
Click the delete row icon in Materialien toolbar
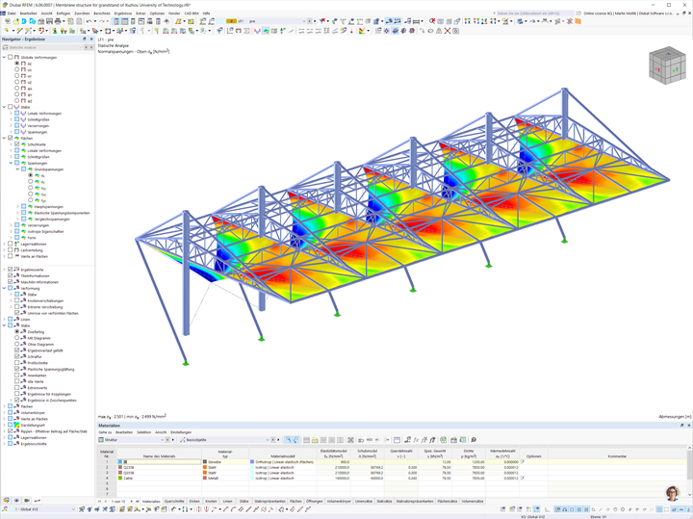click(350, 440)
